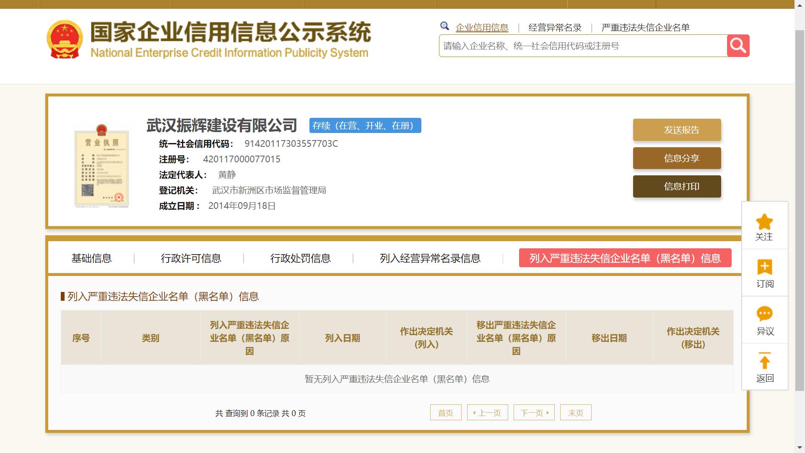Click the 订阅 bookmark plus icon

(x=765, y=267)
